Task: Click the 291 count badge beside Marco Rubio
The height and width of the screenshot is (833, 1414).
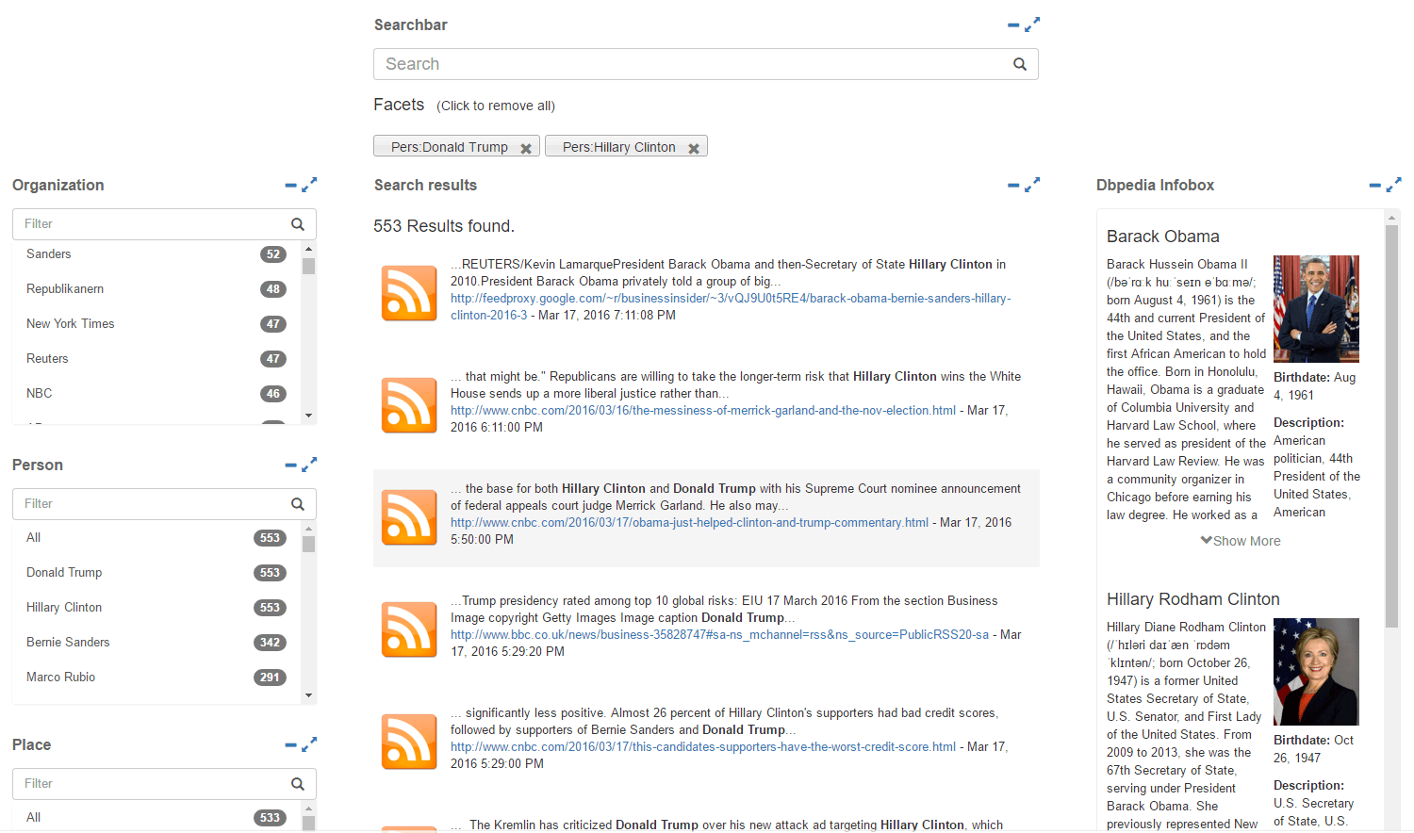Action: [x=271, y=678]
